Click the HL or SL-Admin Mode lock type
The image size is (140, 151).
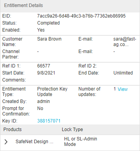coord(80,142)
